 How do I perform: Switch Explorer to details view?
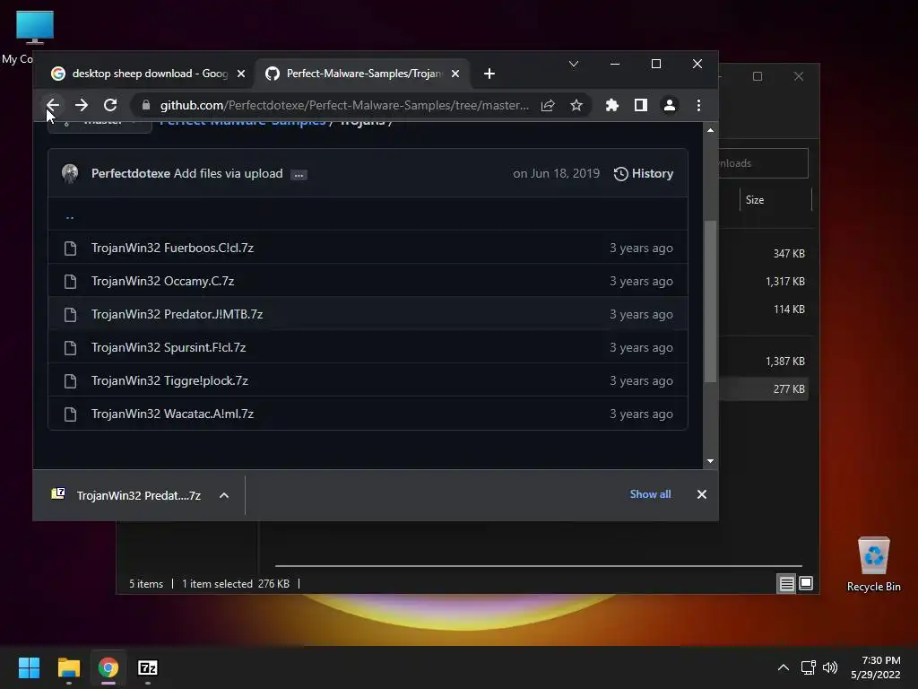(x=786, y=583)
